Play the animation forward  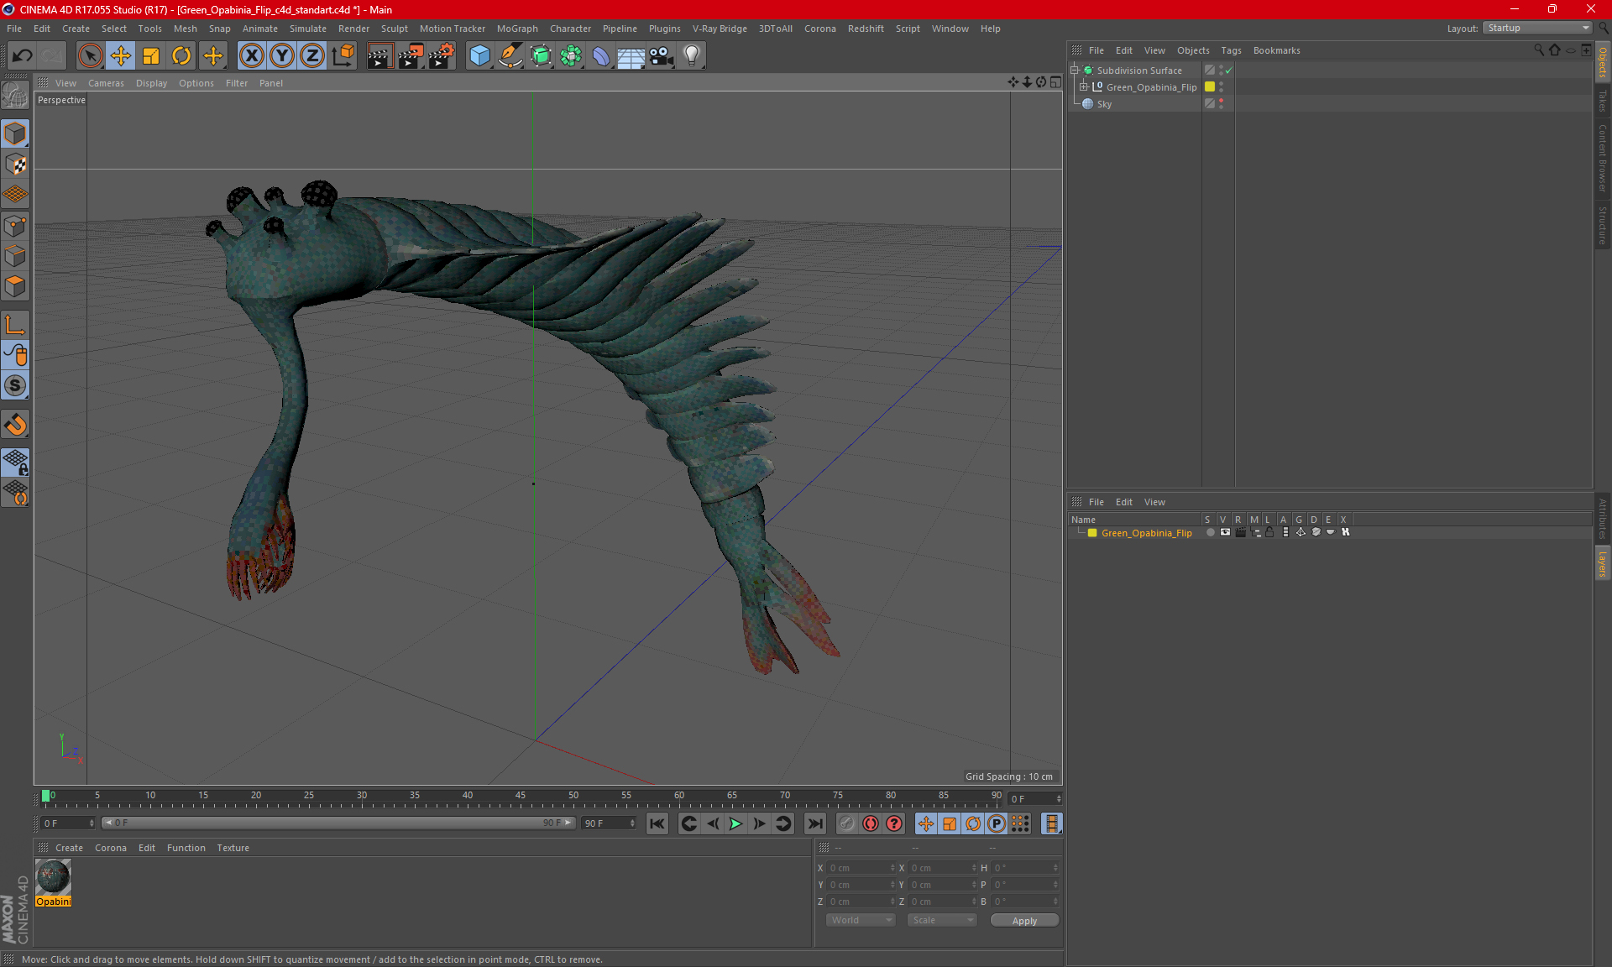click(x=735, y=824)
